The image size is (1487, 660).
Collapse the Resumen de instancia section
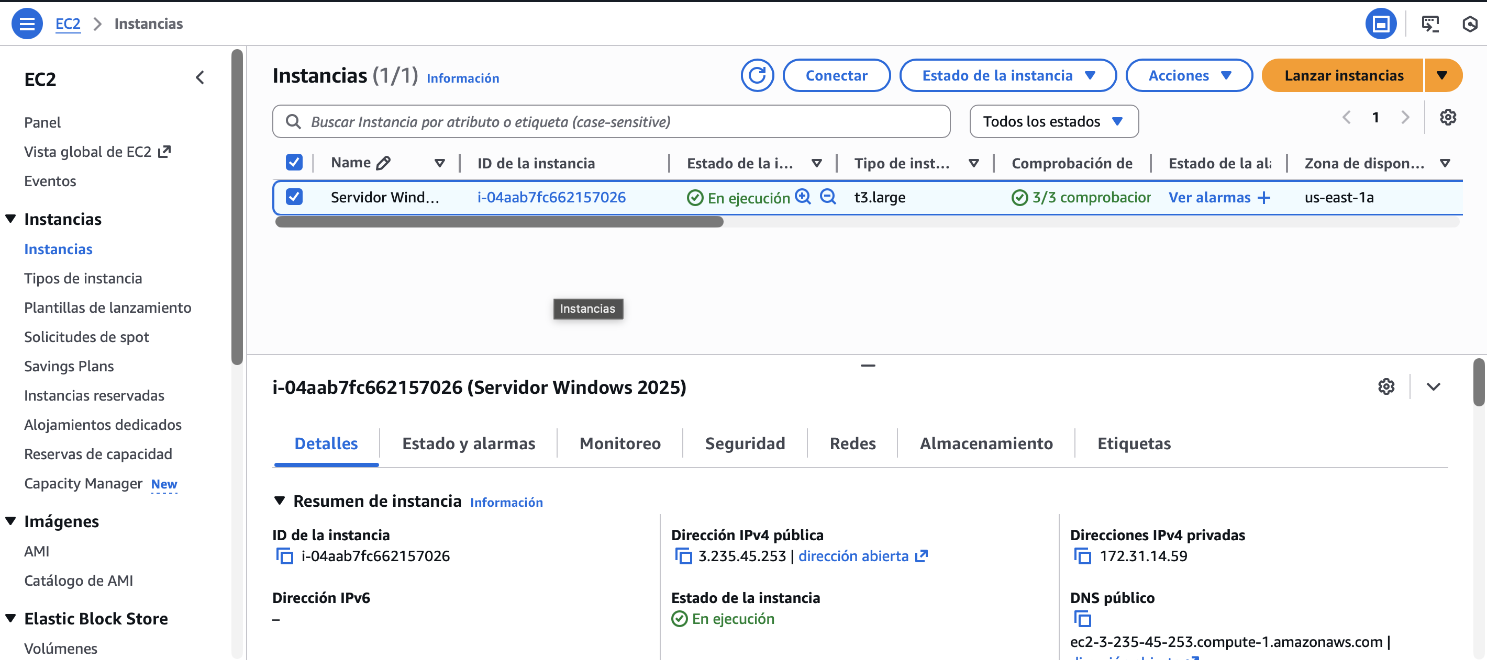[280, 500]
